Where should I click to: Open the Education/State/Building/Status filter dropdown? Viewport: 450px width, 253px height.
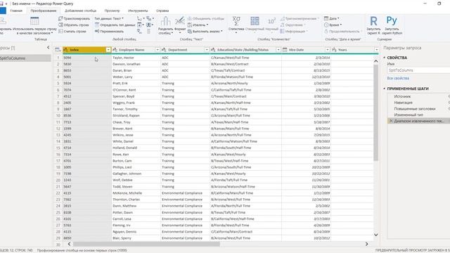pos(278,50)
